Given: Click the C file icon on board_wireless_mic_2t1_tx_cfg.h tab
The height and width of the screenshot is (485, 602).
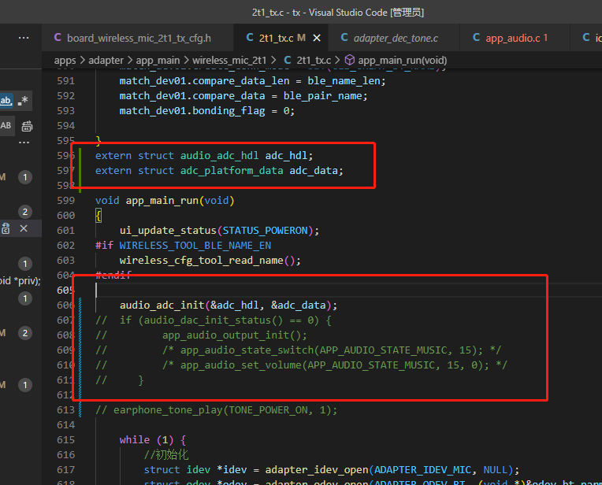Looking at the screenshot, I should tap(58, 38).
